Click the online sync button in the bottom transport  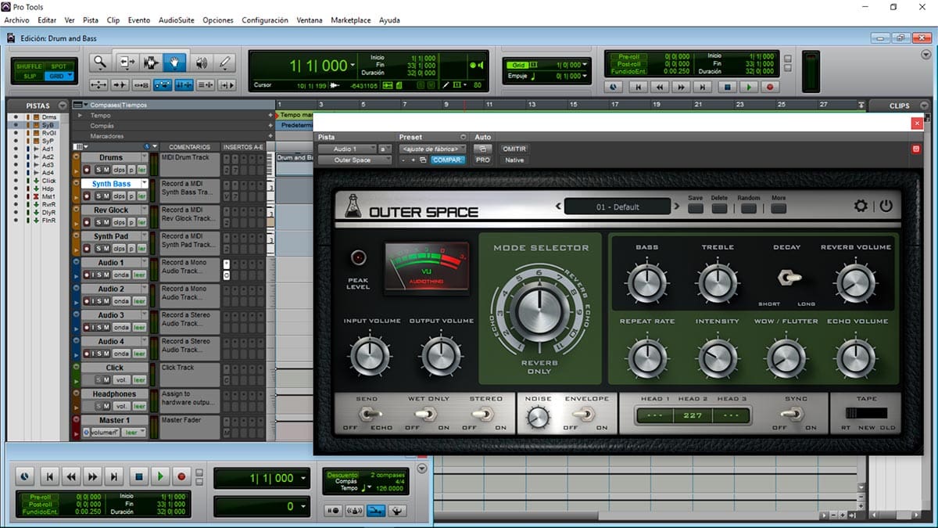pos(25,476)
